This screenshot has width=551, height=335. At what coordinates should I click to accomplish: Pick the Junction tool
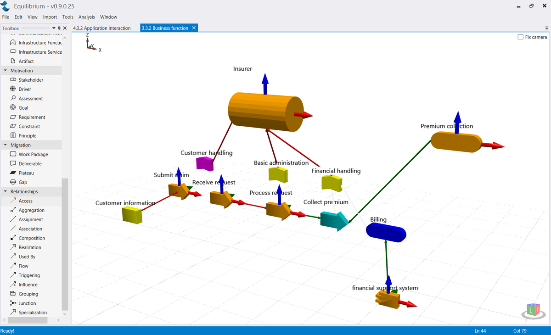coord(22,303)
